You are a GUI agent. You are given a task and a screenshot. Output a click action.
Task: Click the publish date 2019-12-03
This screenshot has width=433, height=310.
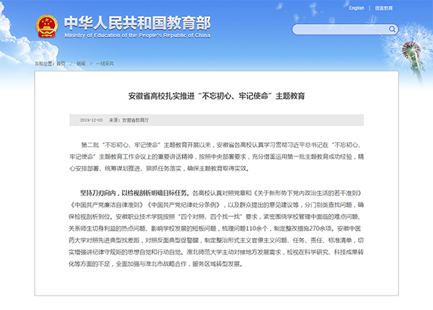[91, 120]
